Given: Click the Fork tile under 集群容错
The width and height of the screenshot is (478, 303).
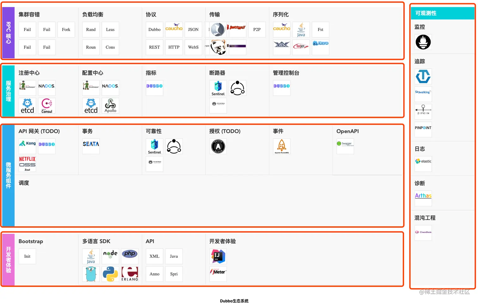Looking at the screenshot, I should click(66, 30).
